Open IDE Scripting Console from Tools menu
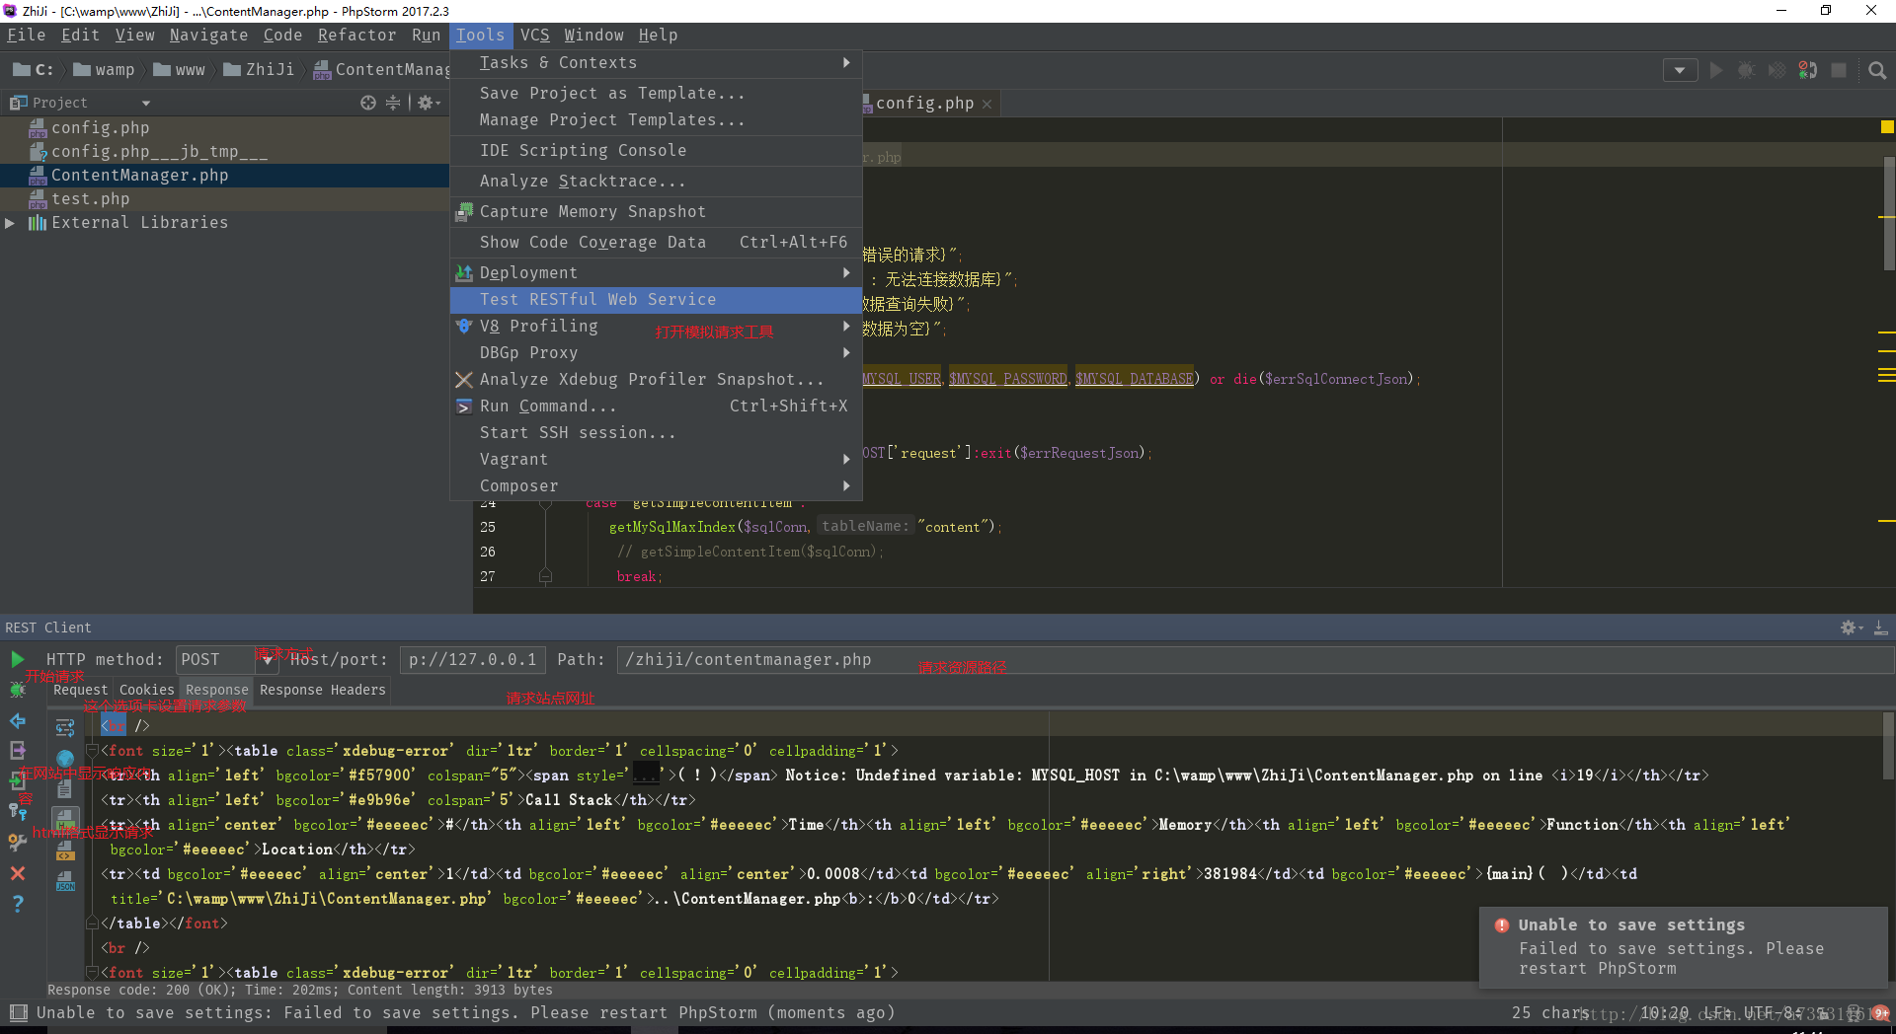The image size is (1896, 1034). pyautogui.click(x=656, y=151)
